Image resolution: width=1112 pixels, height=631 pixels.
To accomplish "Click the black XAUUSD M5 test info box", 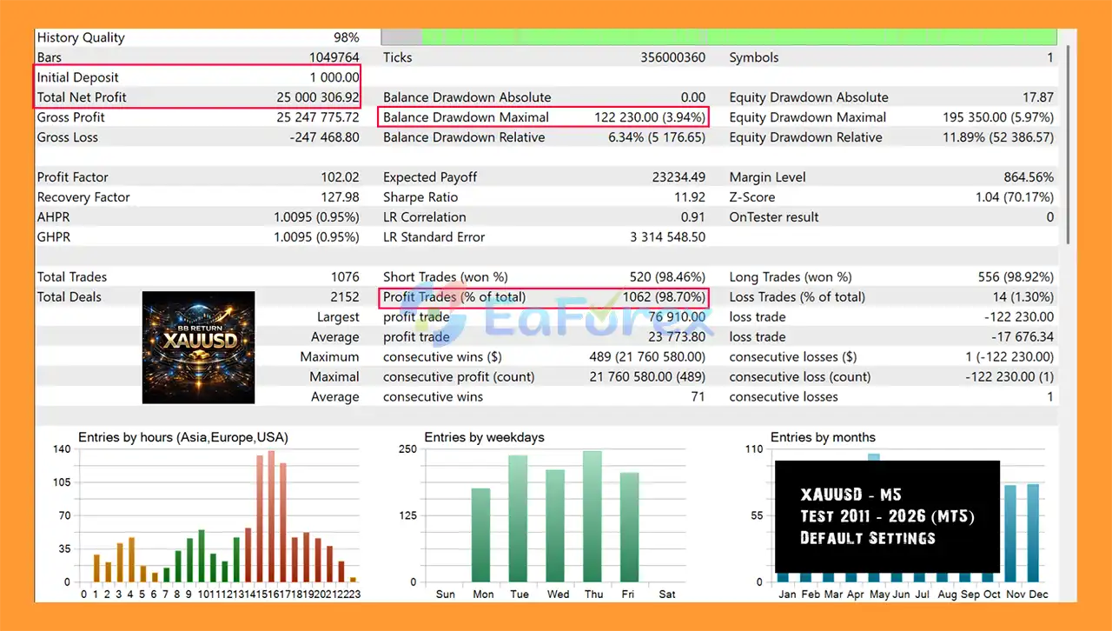I will (886, 516).
